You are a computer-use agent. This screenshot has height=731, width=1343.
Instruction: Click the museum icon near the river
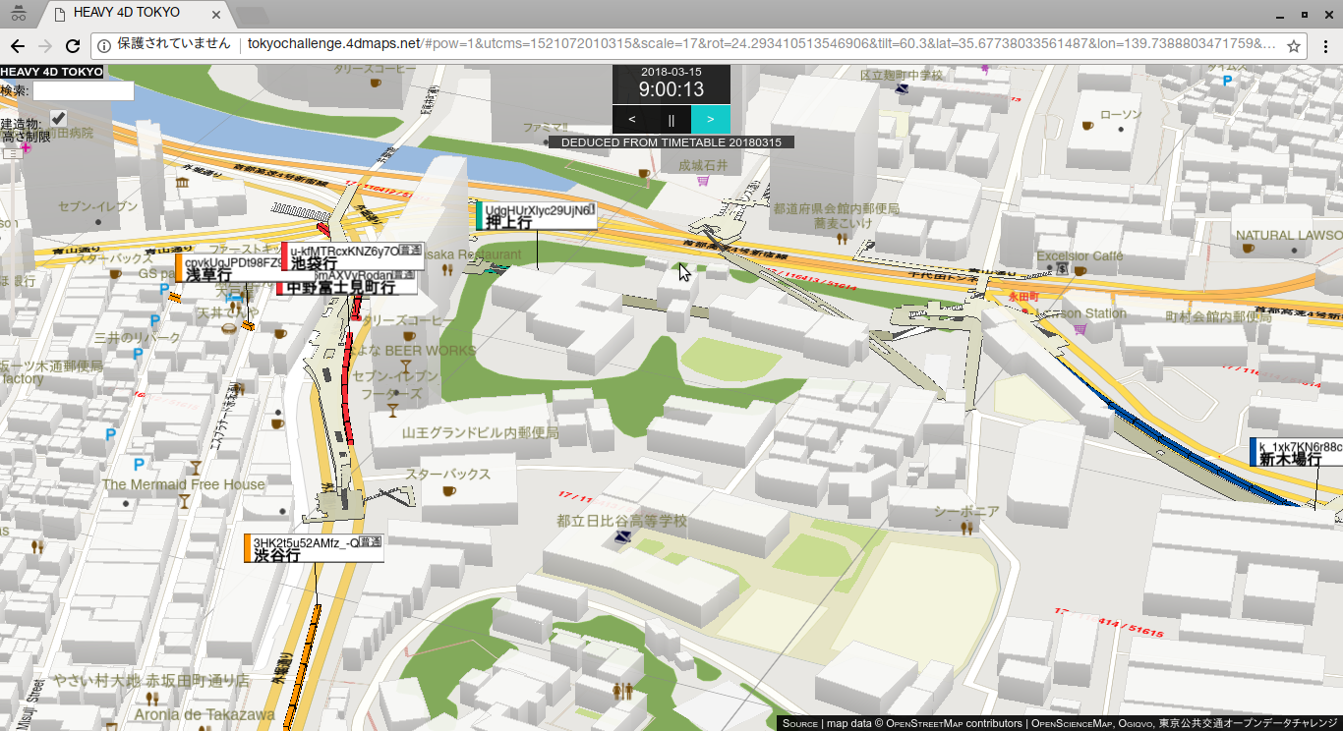pyautogui.click(x=183, y=183)
